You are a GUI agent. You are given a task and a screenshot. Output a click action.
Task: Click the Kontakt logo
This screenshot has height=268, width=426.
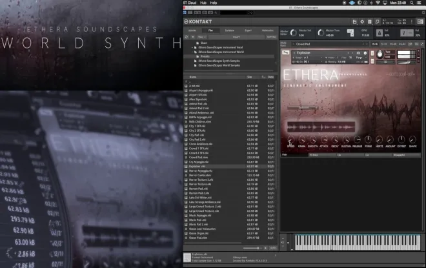click(x=198, y=22)
